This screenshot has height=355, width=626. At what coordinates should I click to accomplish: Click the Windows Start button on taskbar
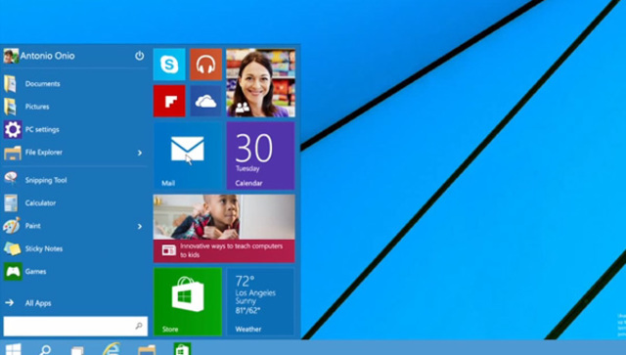(13, 349)
